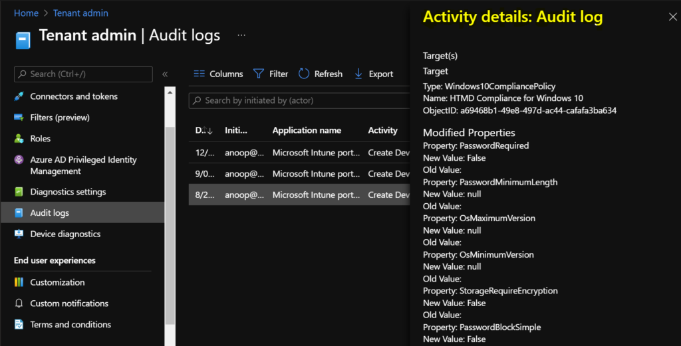The width and height of the screenshot is (681, 346).
Task: Click the Columns toolbar icon
Action: 200,74
